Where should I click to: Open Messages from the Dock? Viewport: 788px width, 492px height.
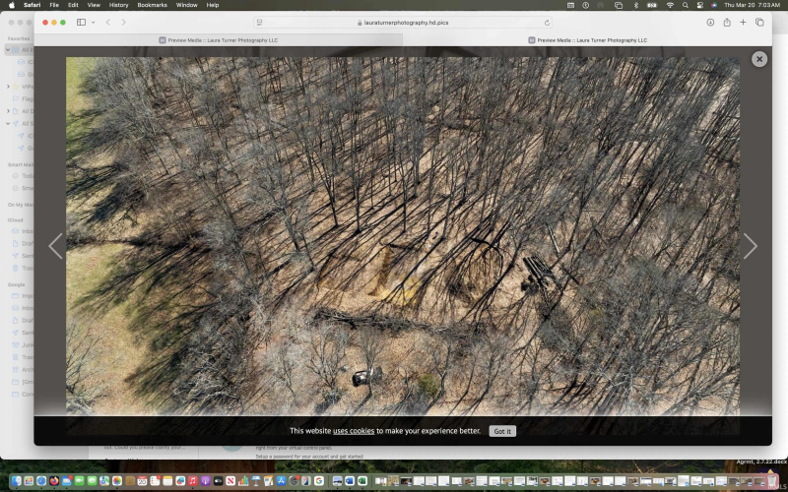coord(92,481)
